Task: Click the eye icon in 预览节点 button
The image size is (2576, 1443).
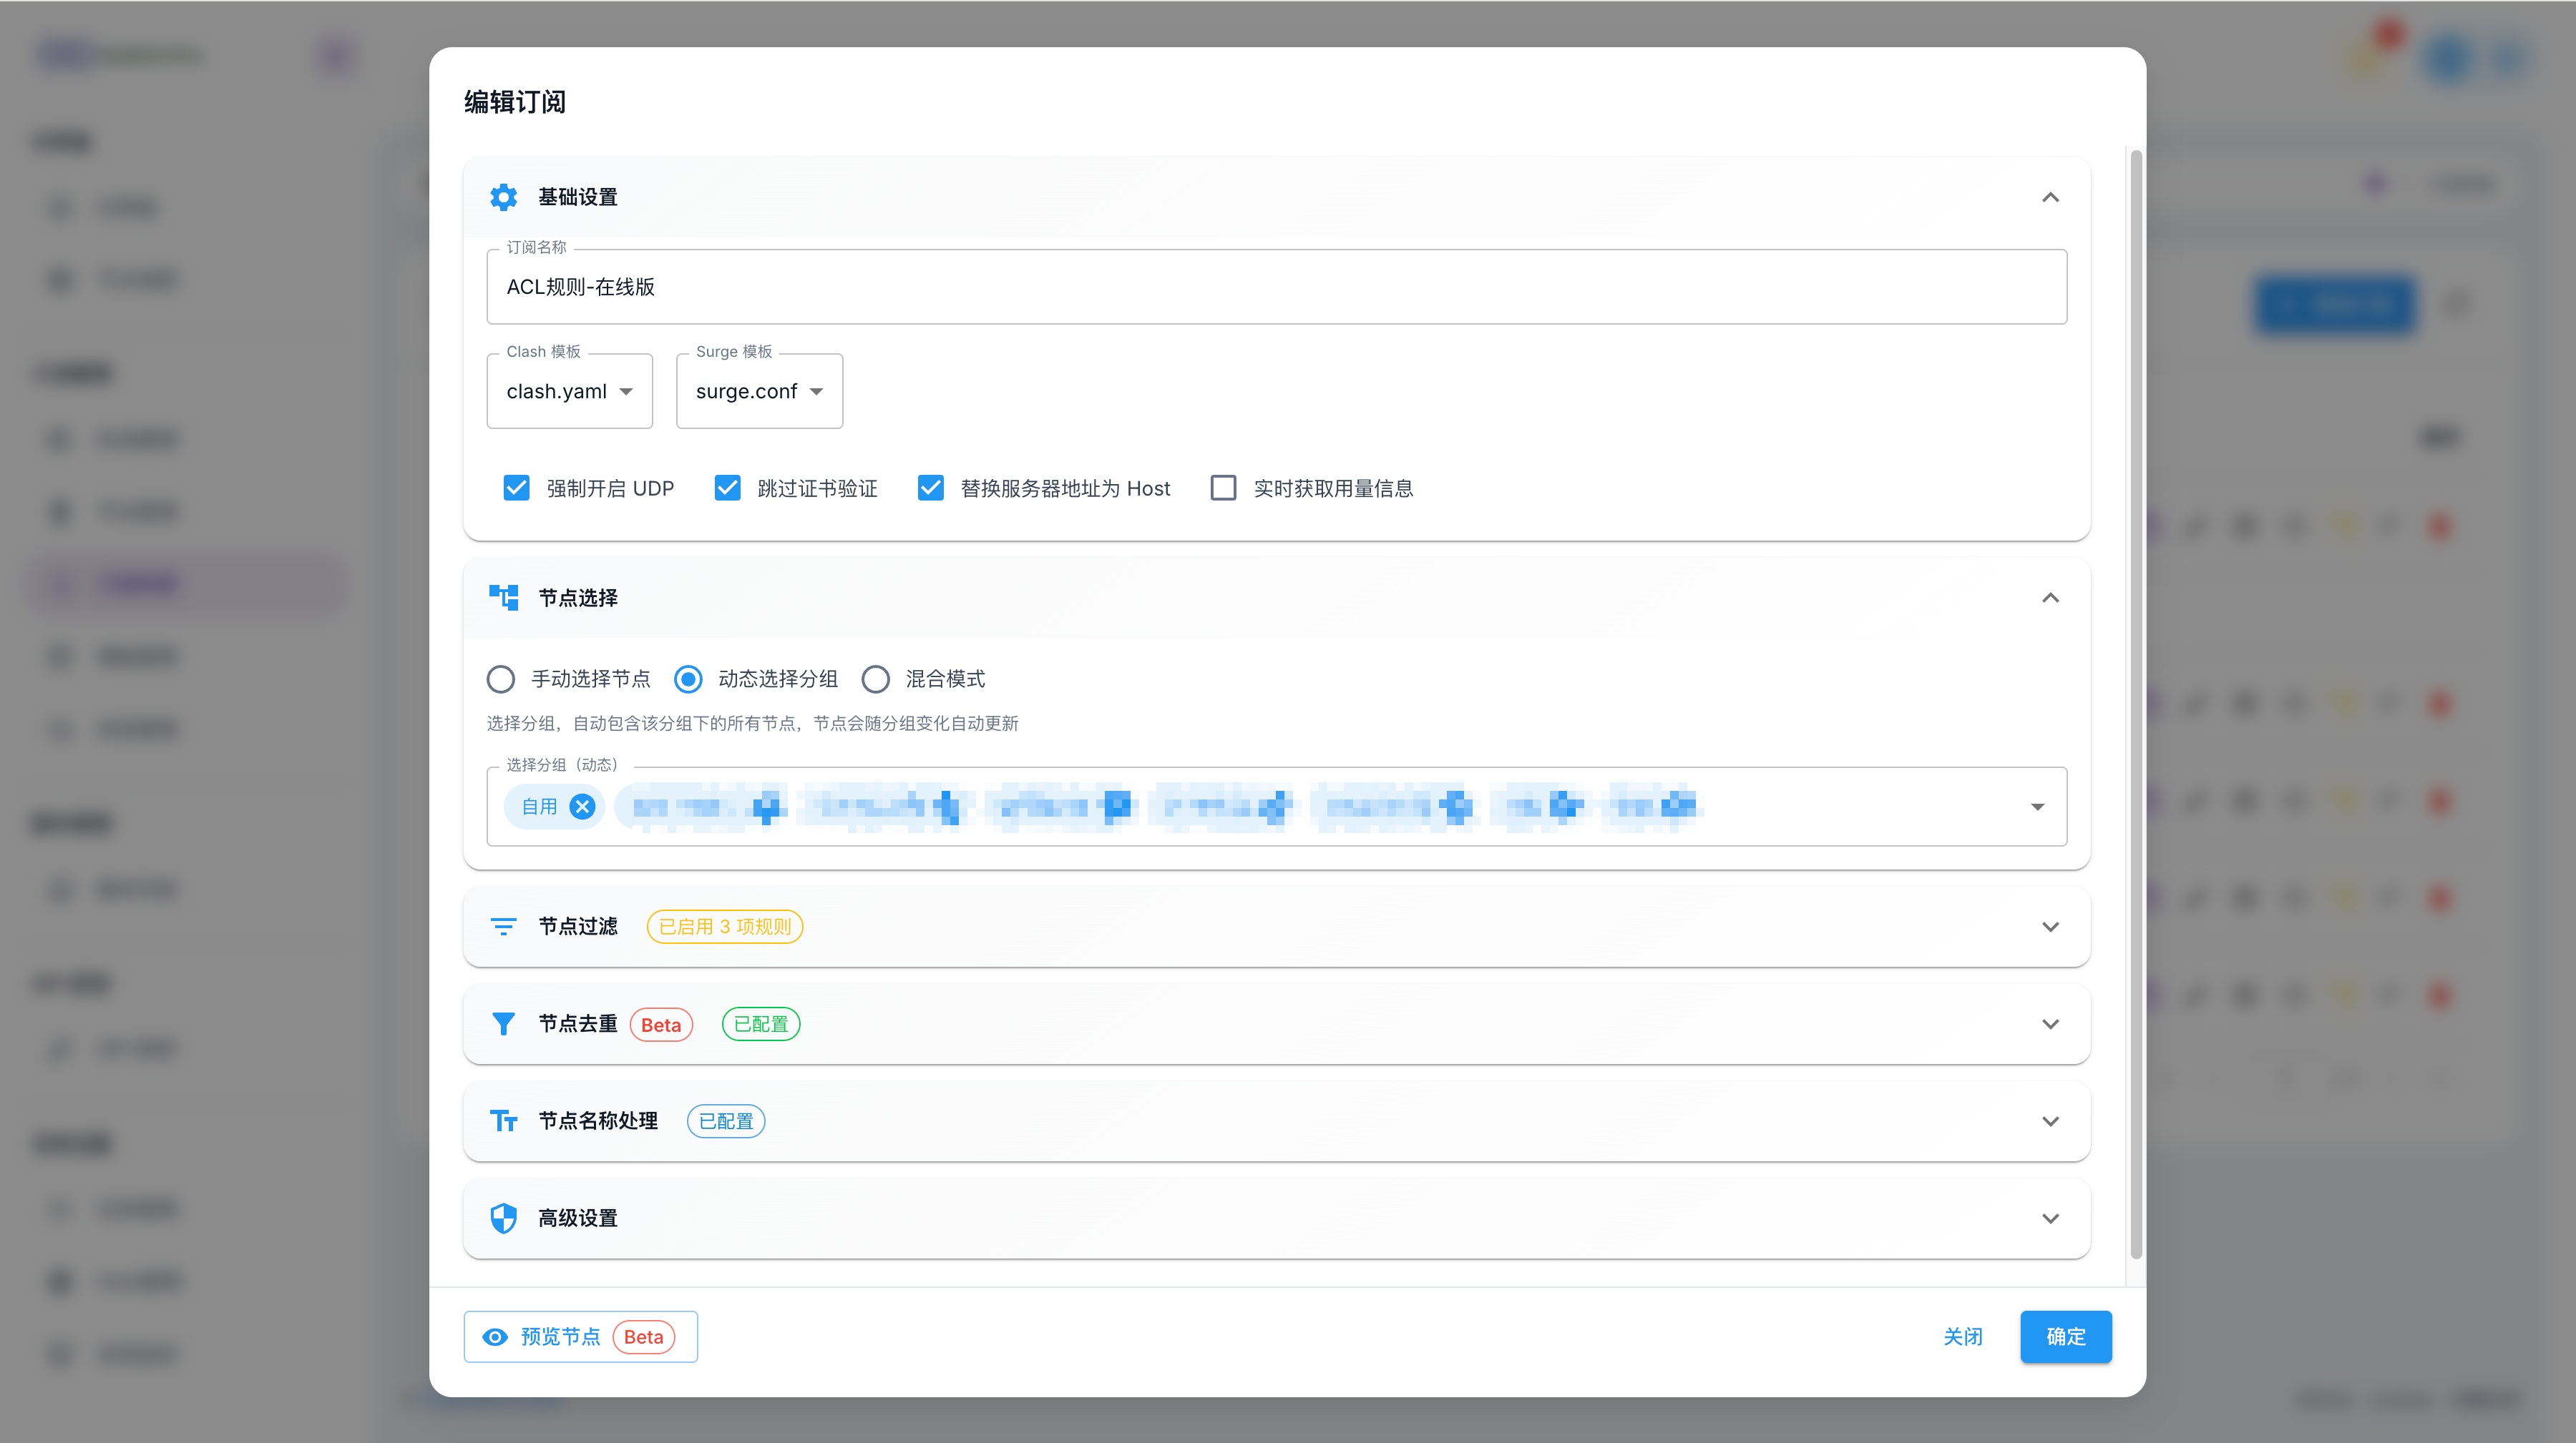Action: 495,1337
